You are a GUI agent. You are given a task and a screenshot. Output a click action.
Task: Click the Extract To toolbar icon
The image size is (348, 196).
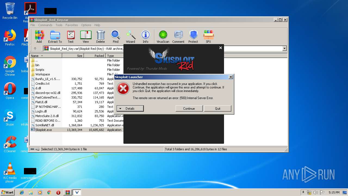click(x=55, y=37)
